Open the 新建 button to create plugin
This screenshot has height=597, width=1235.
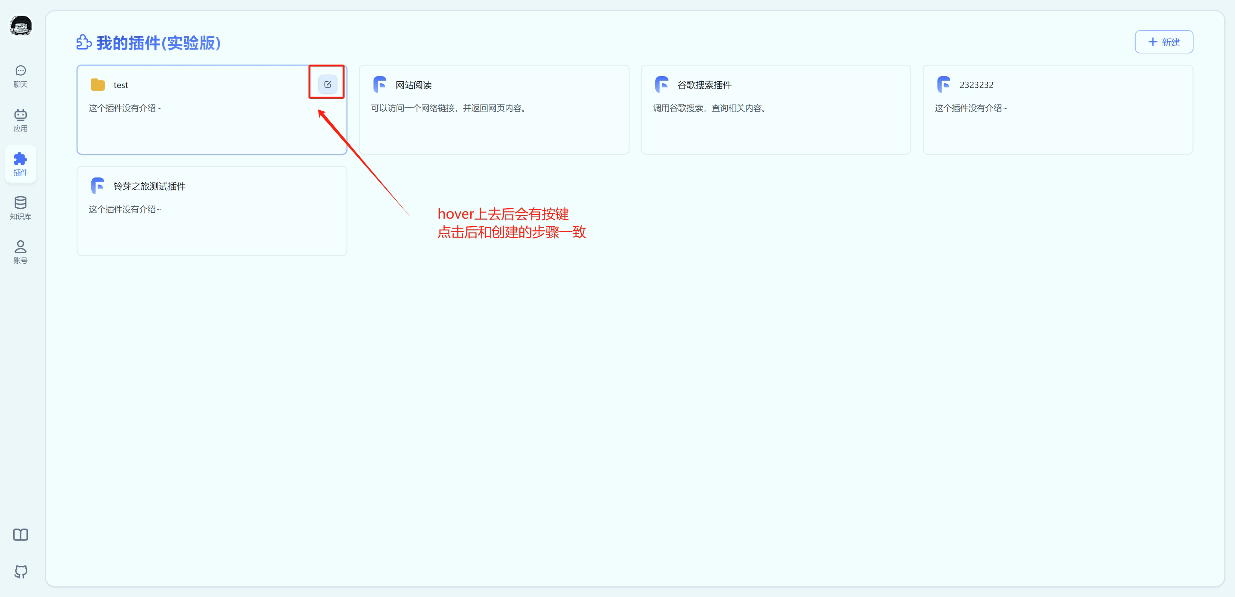point(1164,42)
